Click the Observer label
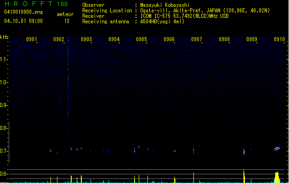 click(93, 5)
